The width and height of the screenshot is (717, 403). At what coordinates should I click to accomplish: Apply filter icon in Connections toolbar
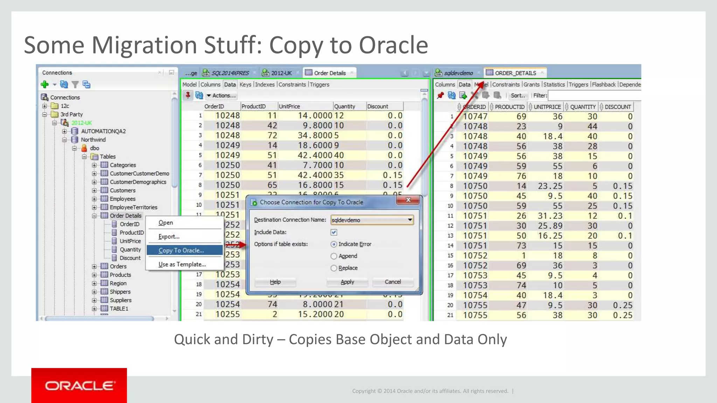75,84
